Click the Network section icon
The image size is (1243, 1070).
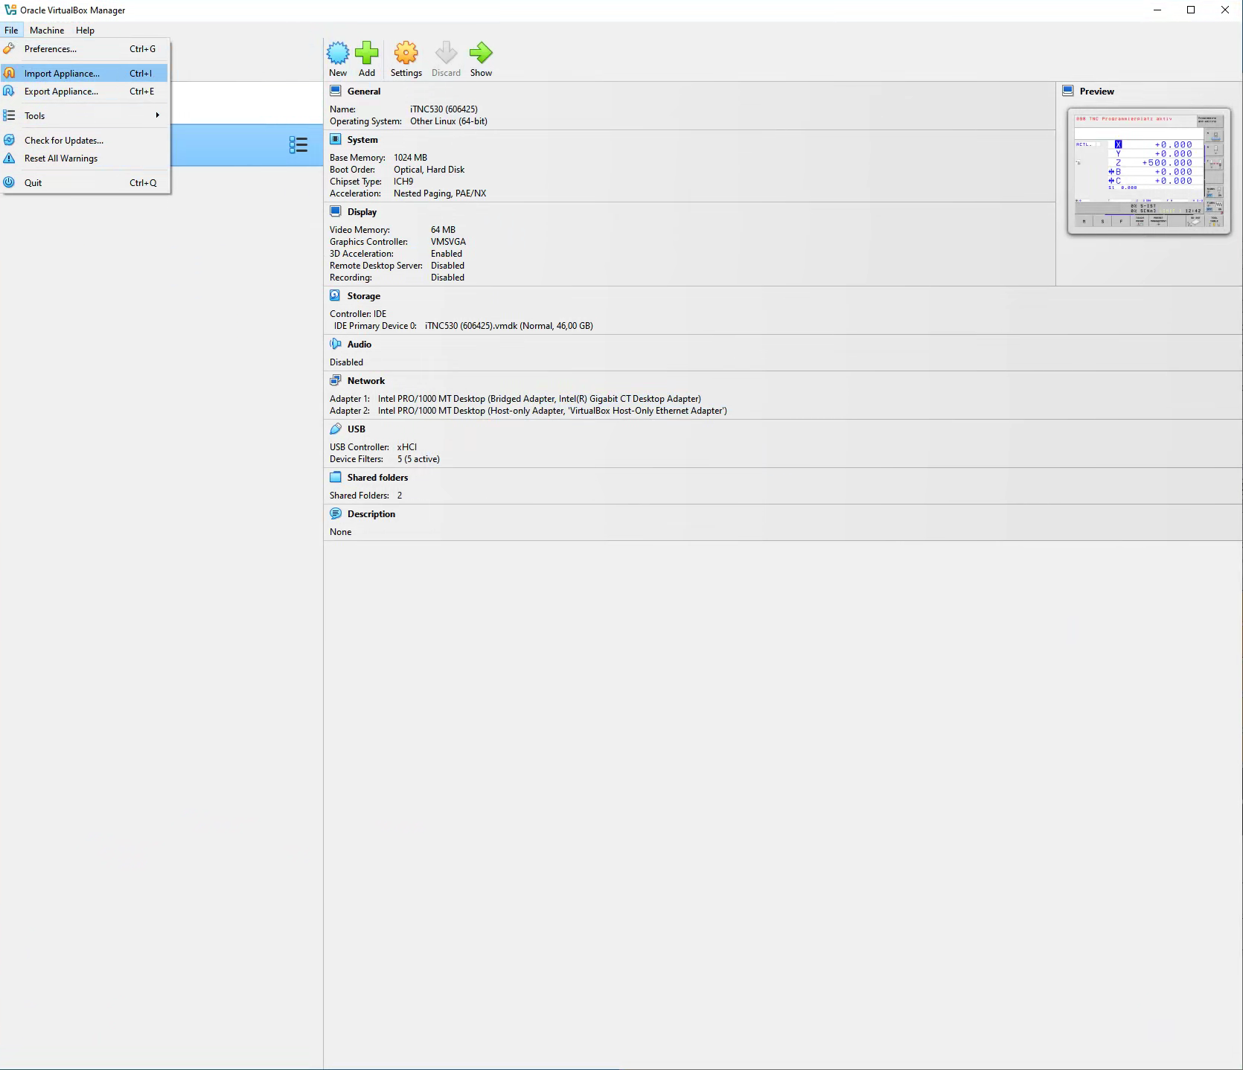point(336,380)
